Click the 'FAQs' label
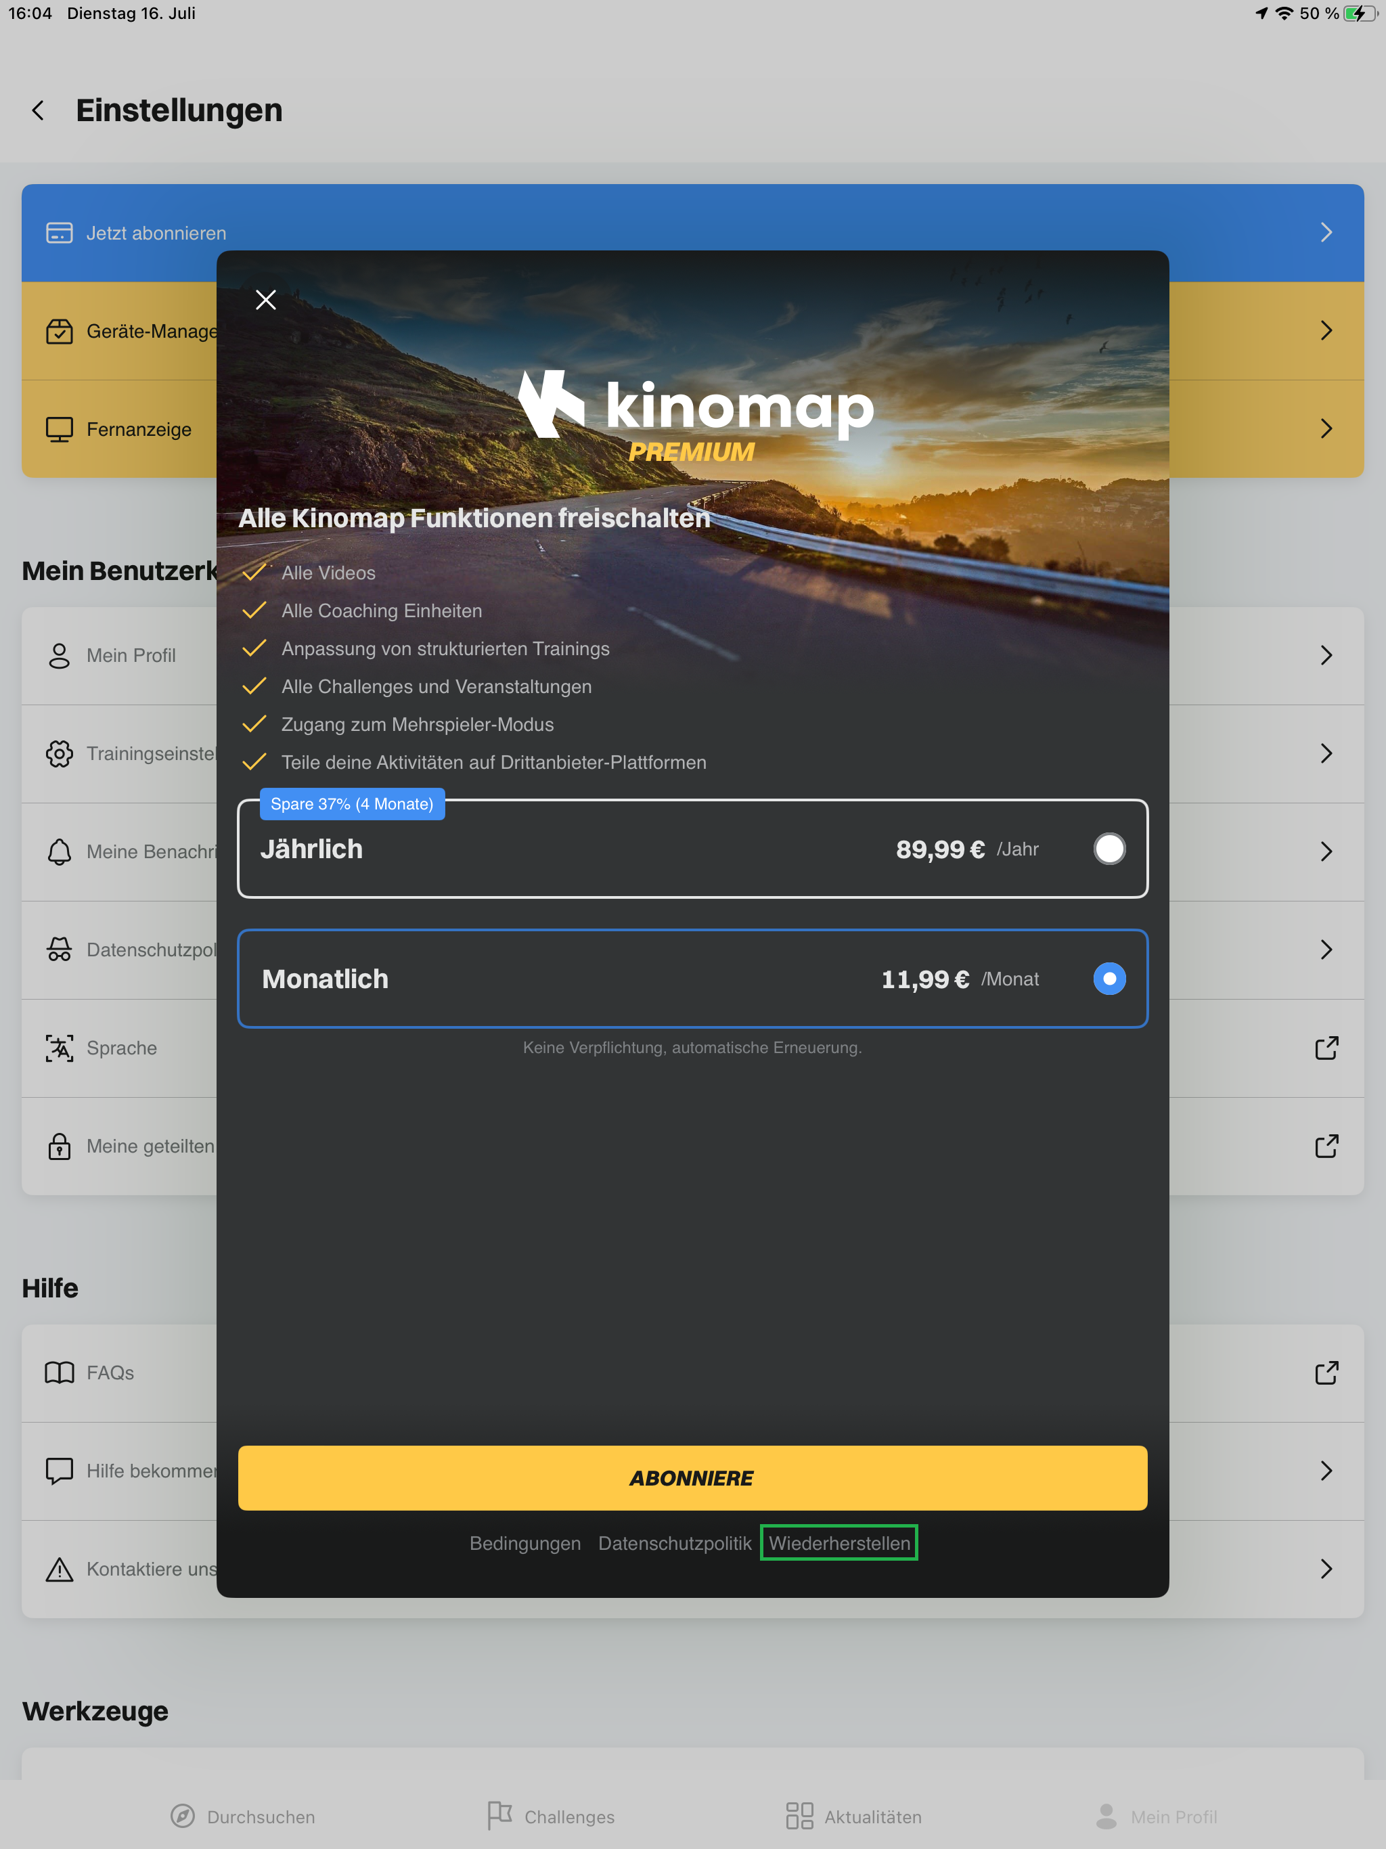Image resolution: width=1386 pixels, height=1849 pixels. coord(110,1373)
